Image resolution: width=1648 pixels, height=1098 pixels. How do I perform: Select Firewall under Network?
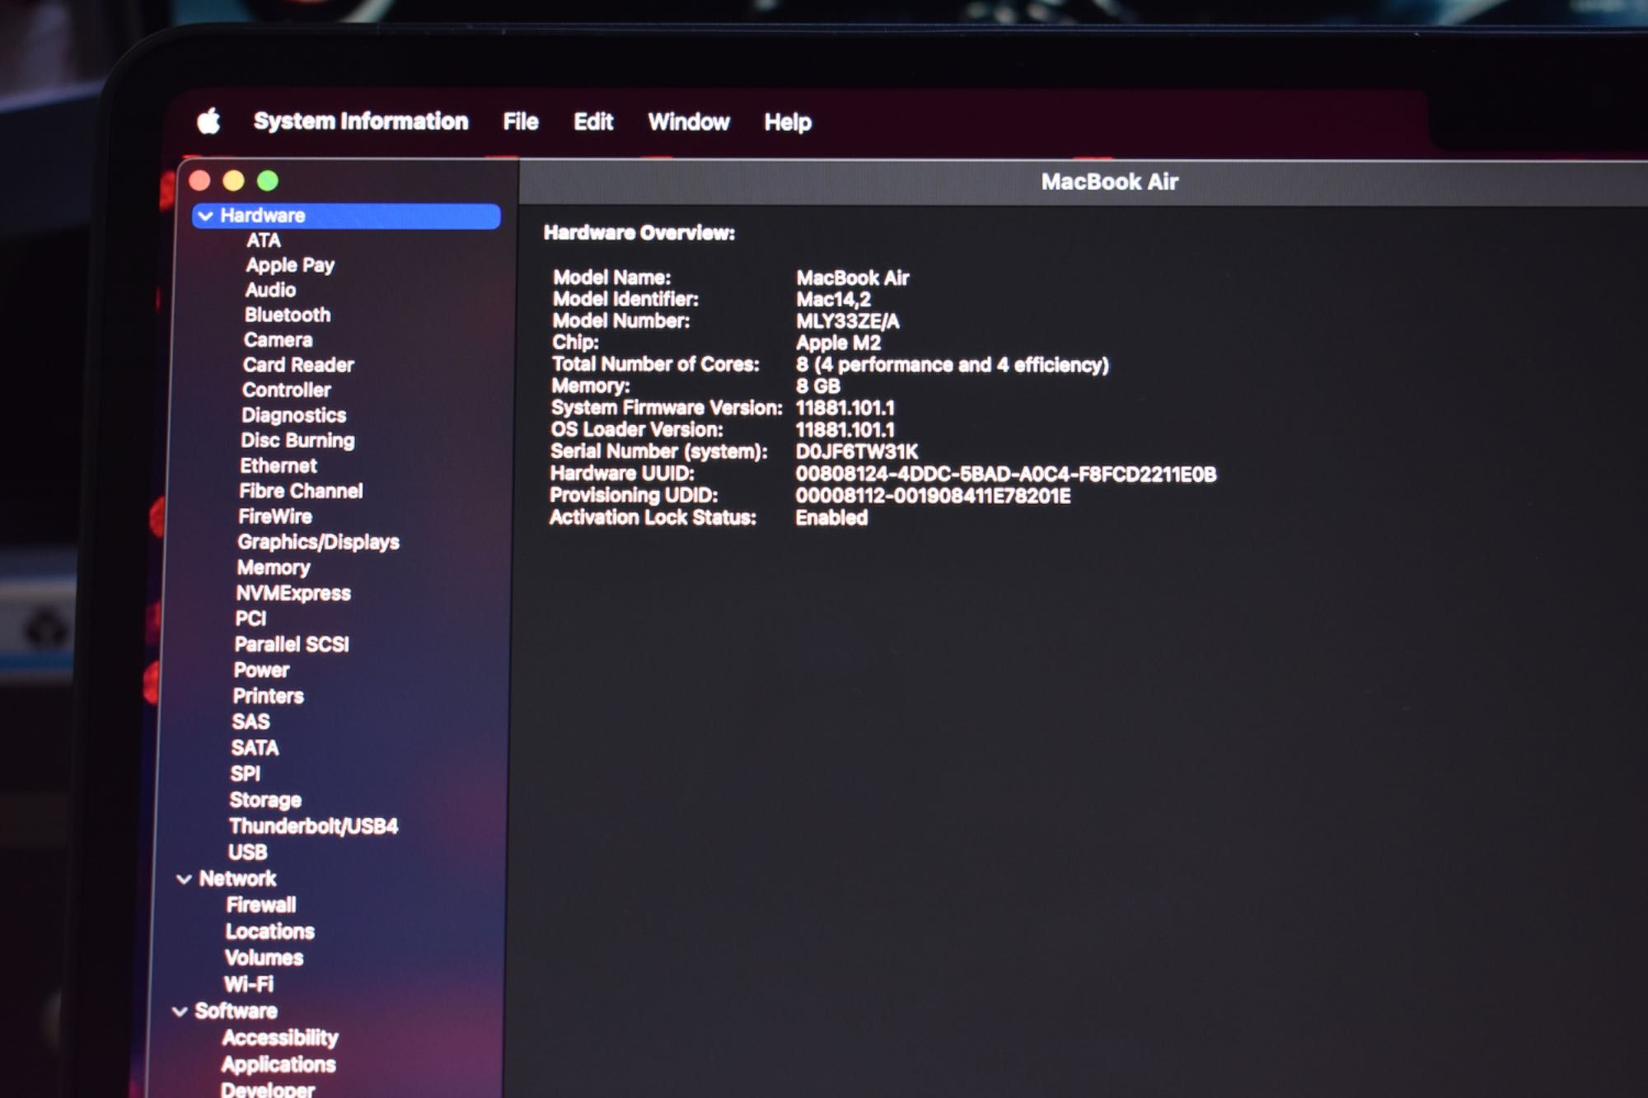260,905
